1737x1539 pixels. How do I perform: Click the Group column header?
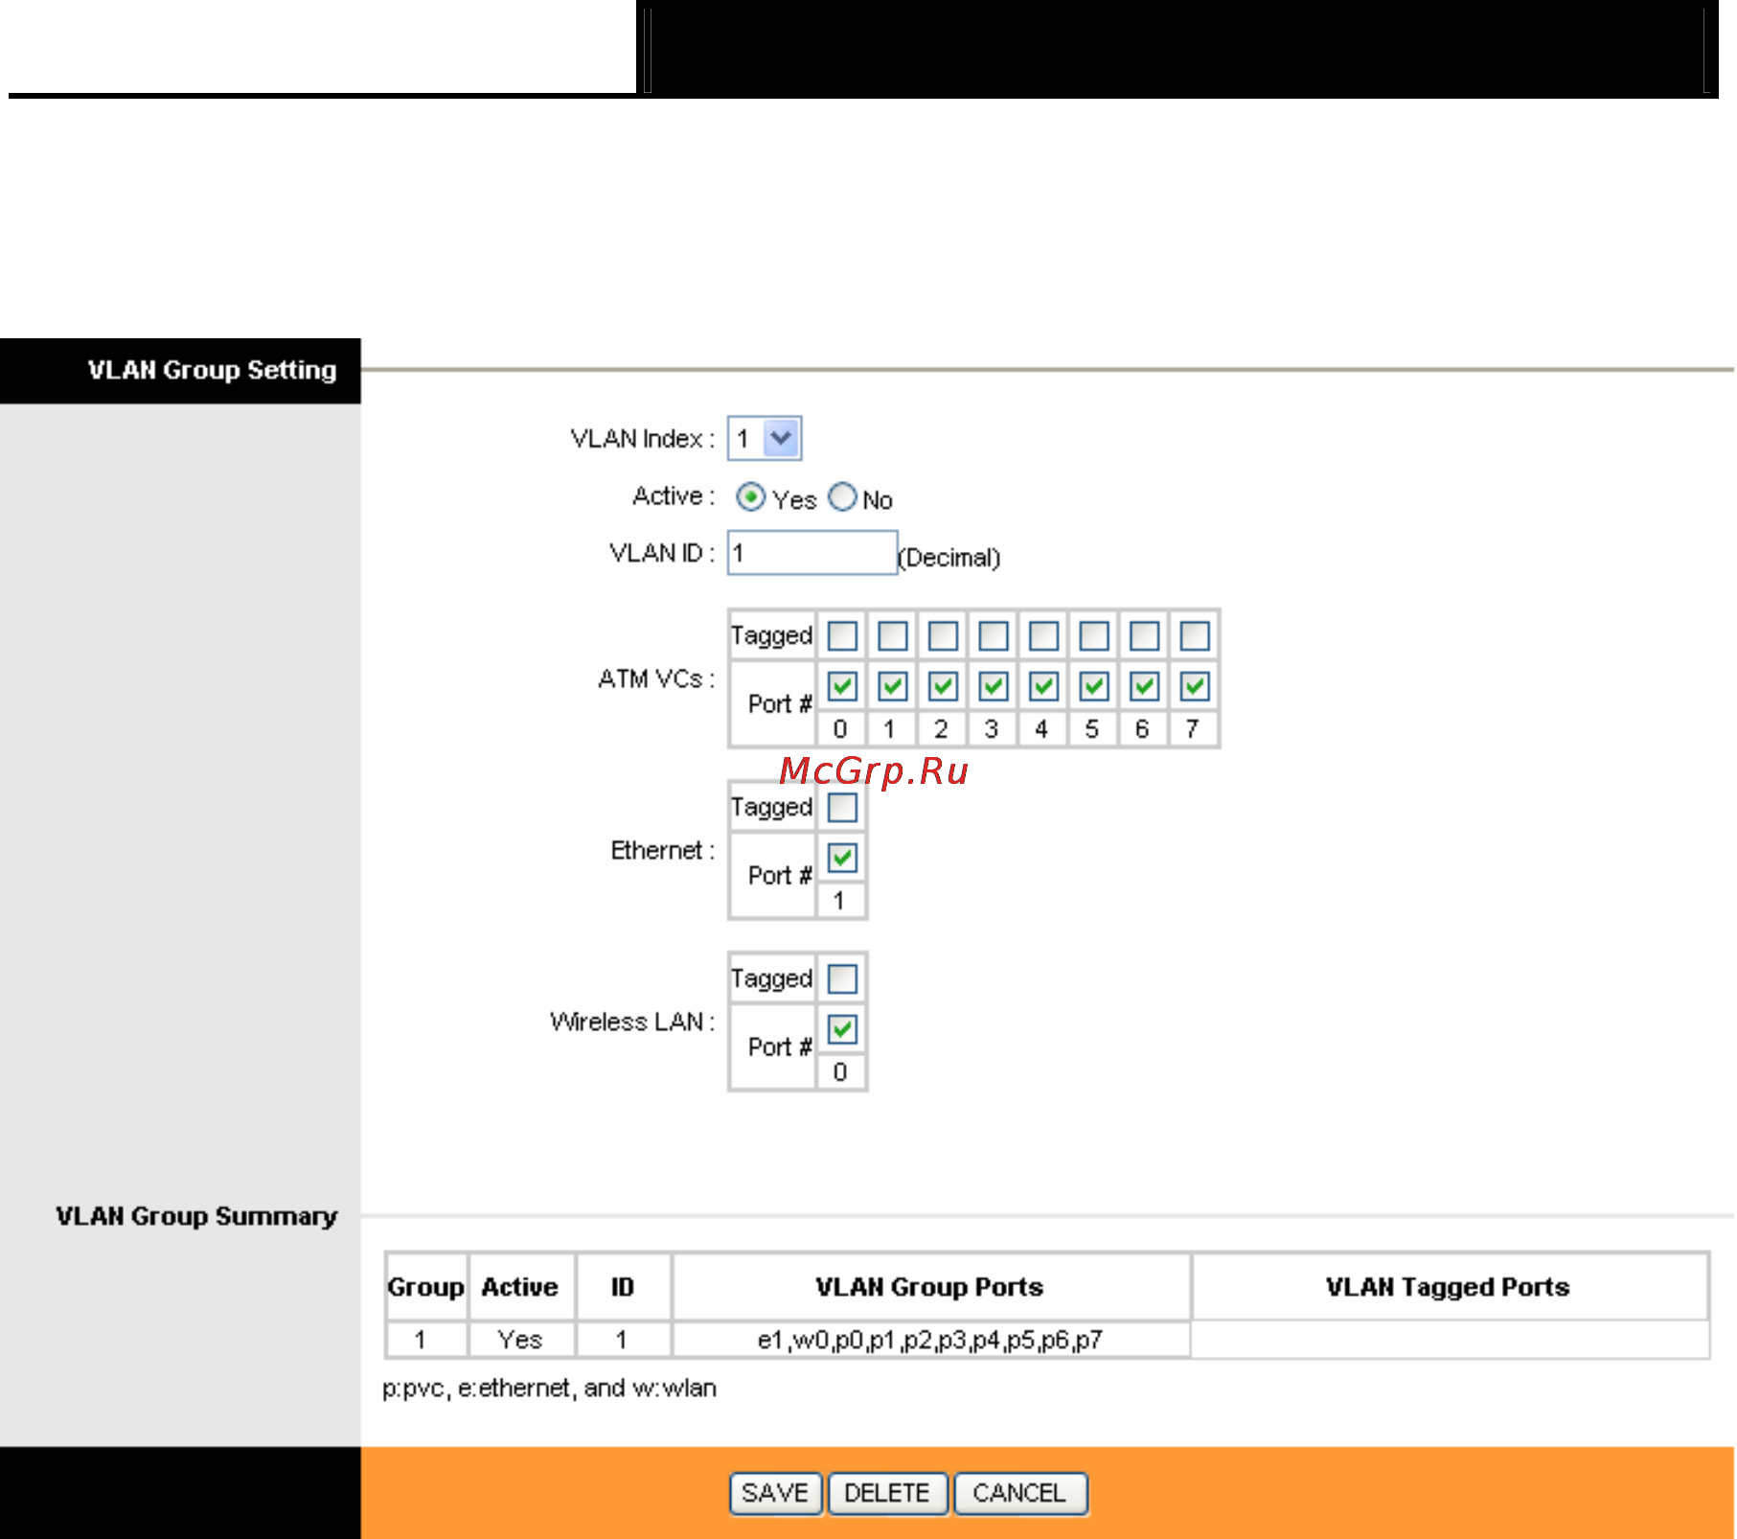point(425,1287)
